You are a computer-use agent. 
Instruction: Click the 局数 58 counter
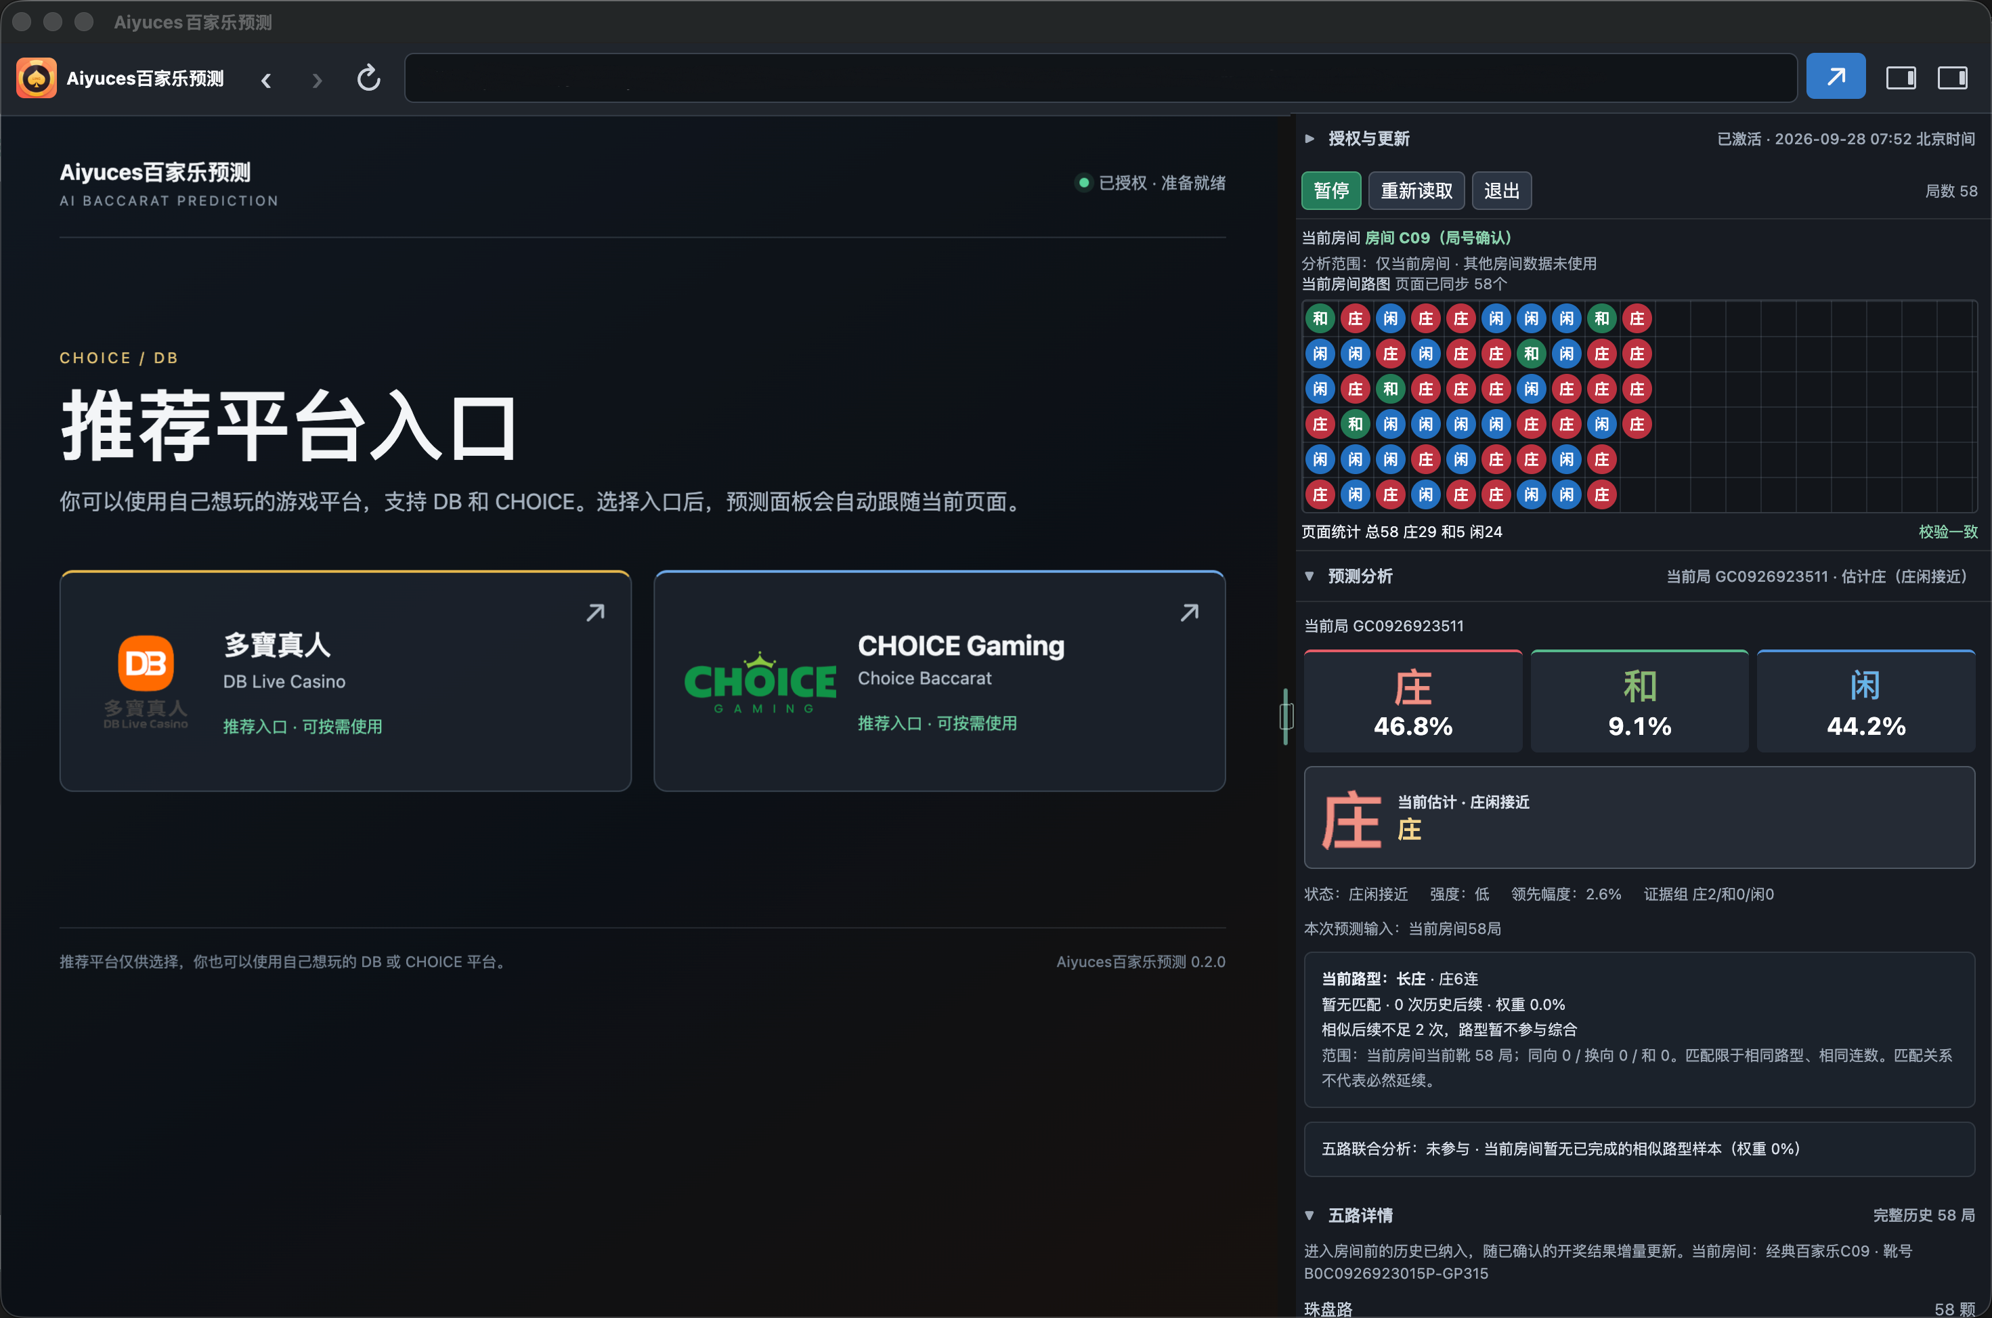pyautogui.click(x=1951, y=191)
